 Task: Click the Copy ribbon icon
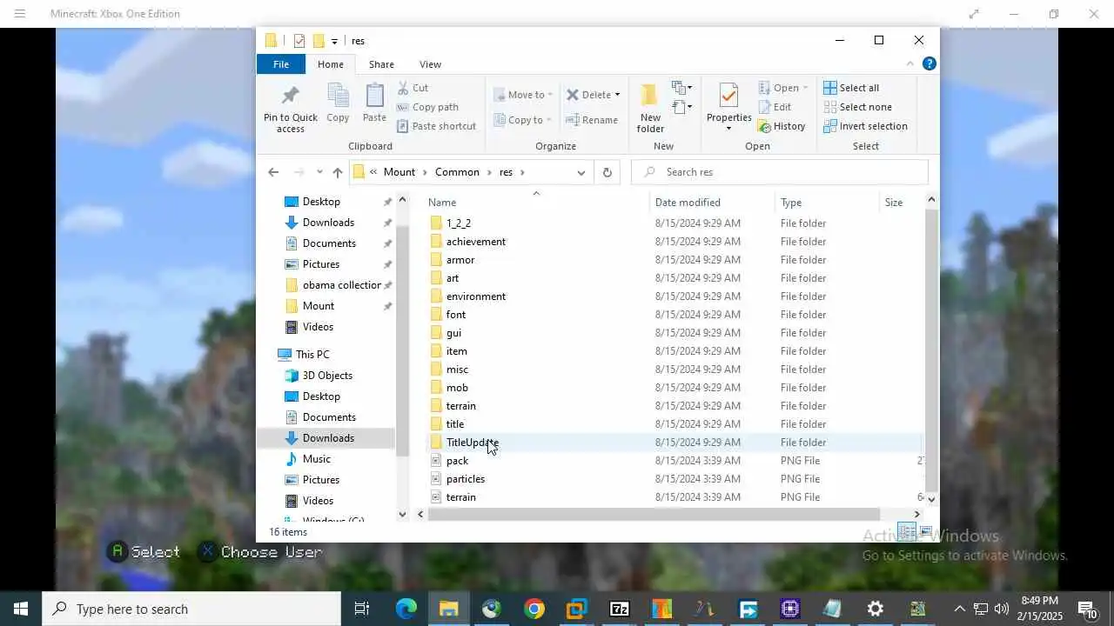coord(338,103)
